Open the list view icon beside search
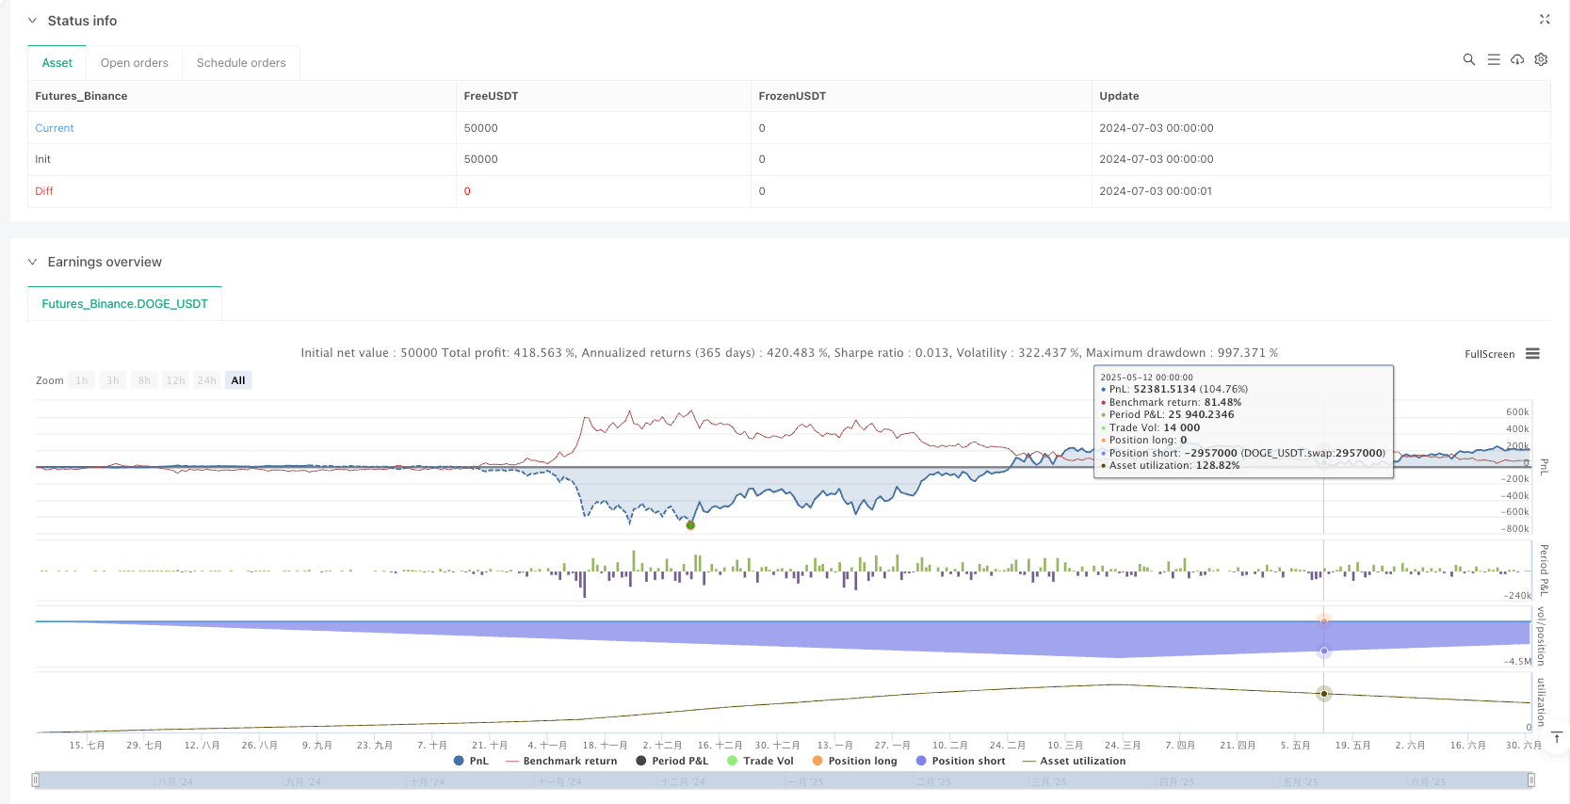Screen dimensions: 1570x804 [1494, 59]
